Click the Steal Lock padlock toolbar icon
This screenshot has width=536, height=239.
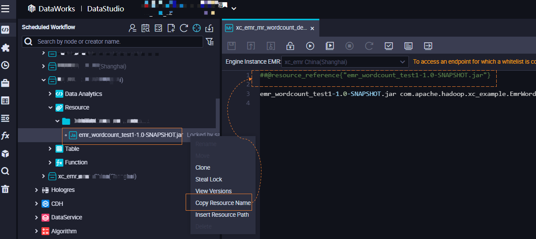tap(290, 46)
